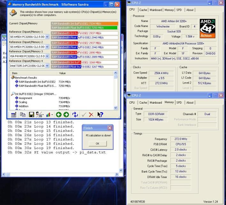Open Reference Chipset/Memory 3 VIA P4X400 dropdown

pyautogui.click(x=47, y=56)
